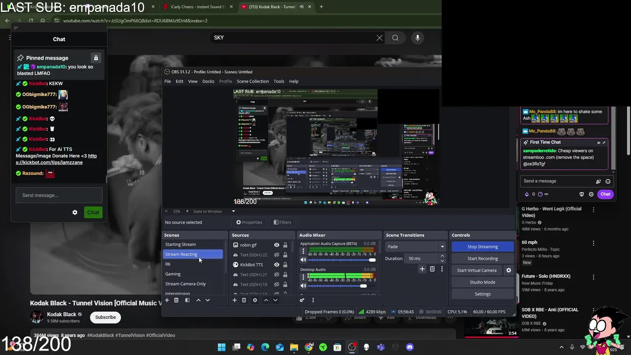Open Audio Mixer three-dot menu at bottom
The height and width of the screenshot is (355, 631).
pyautogui.click(x=313, y=300)
